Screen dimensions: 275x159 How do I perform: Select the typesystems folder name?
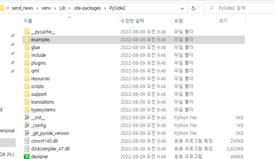(43, 110)
